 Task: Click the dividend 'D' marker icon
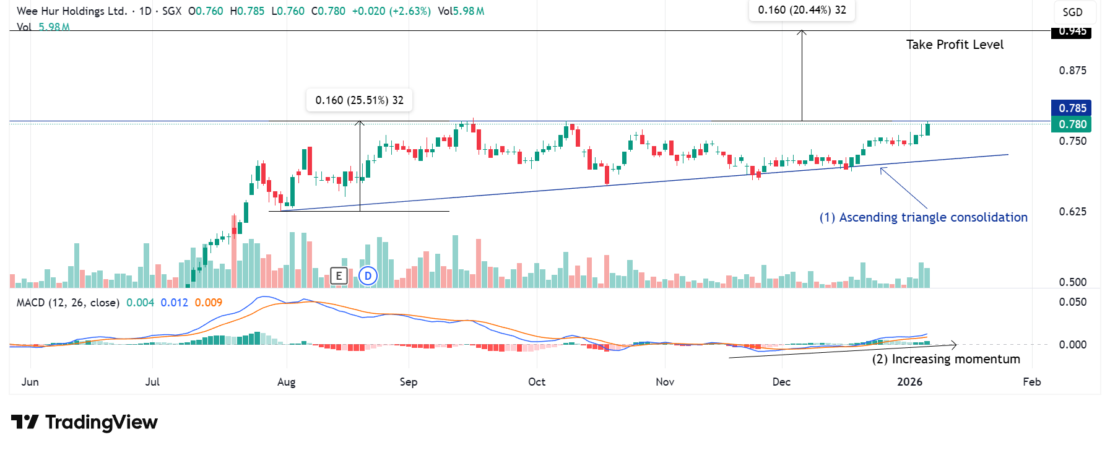pos(368,276)
